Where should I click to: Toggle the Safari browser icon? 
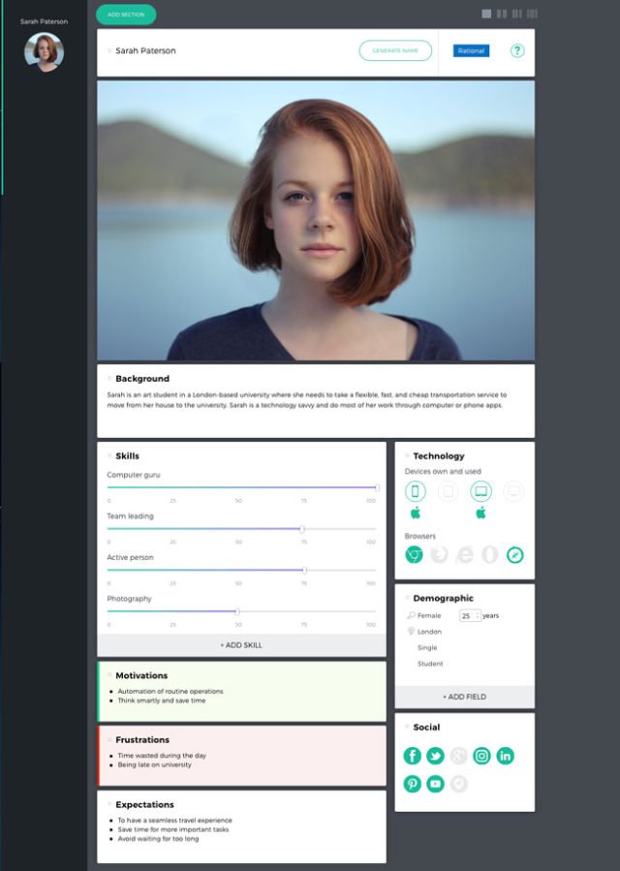click(x=515, y=554)
